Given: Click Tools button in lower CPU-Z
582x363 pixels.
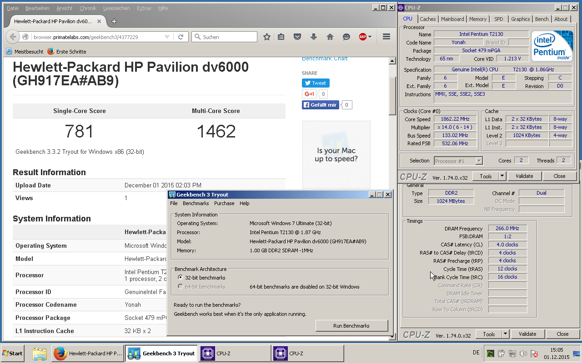Looking at the screenshot, I should pos(489,334).
